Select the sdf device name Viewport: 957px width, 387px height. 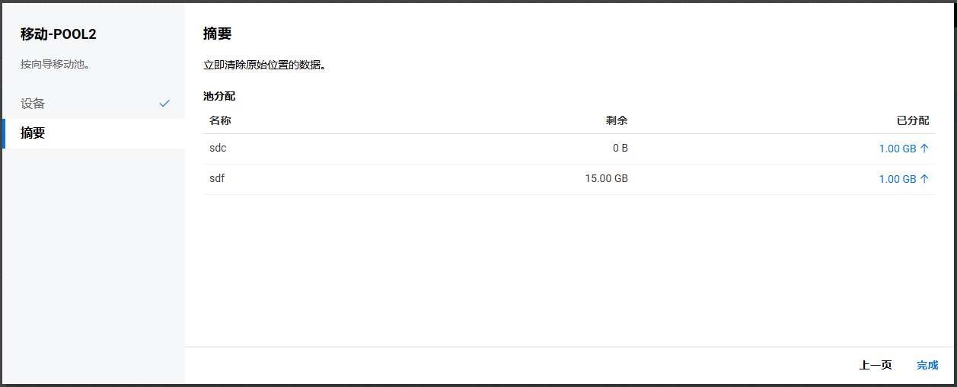click(217, 178)
